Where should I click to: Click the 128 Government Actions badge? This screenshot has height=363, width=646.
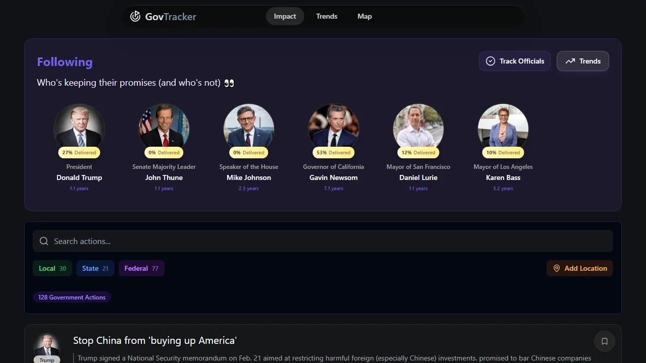tap(72, 297)
